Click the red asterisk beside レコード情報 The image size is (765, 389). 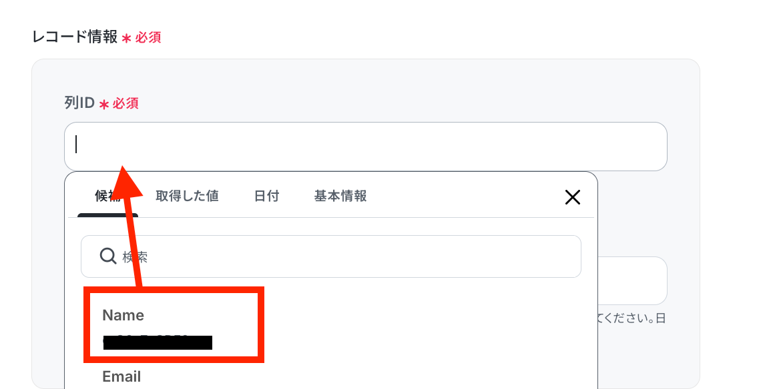tap(126, 39)
